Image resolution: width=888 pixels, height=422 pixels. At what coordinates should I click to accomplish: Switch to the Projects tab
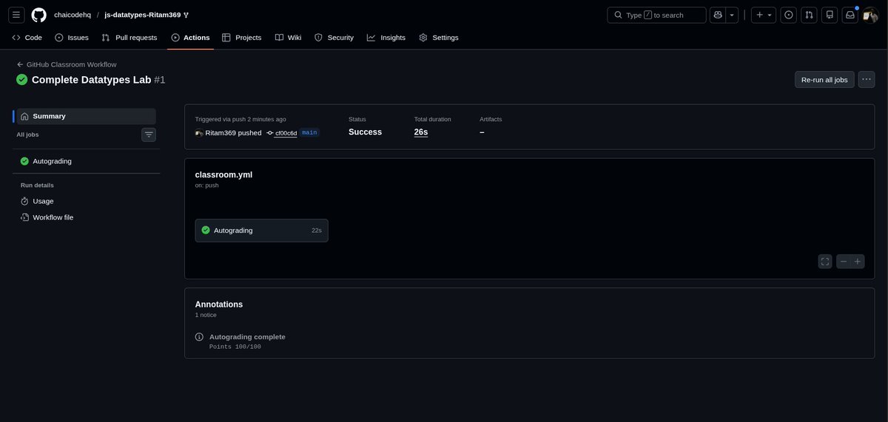pos(242,38)
